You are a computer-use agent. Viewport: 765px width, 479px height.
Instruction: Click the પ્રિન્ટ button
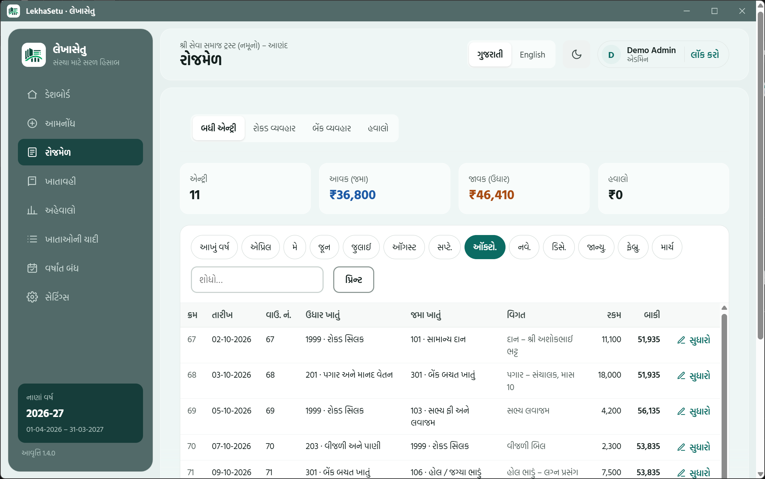(x=354, y=279)
